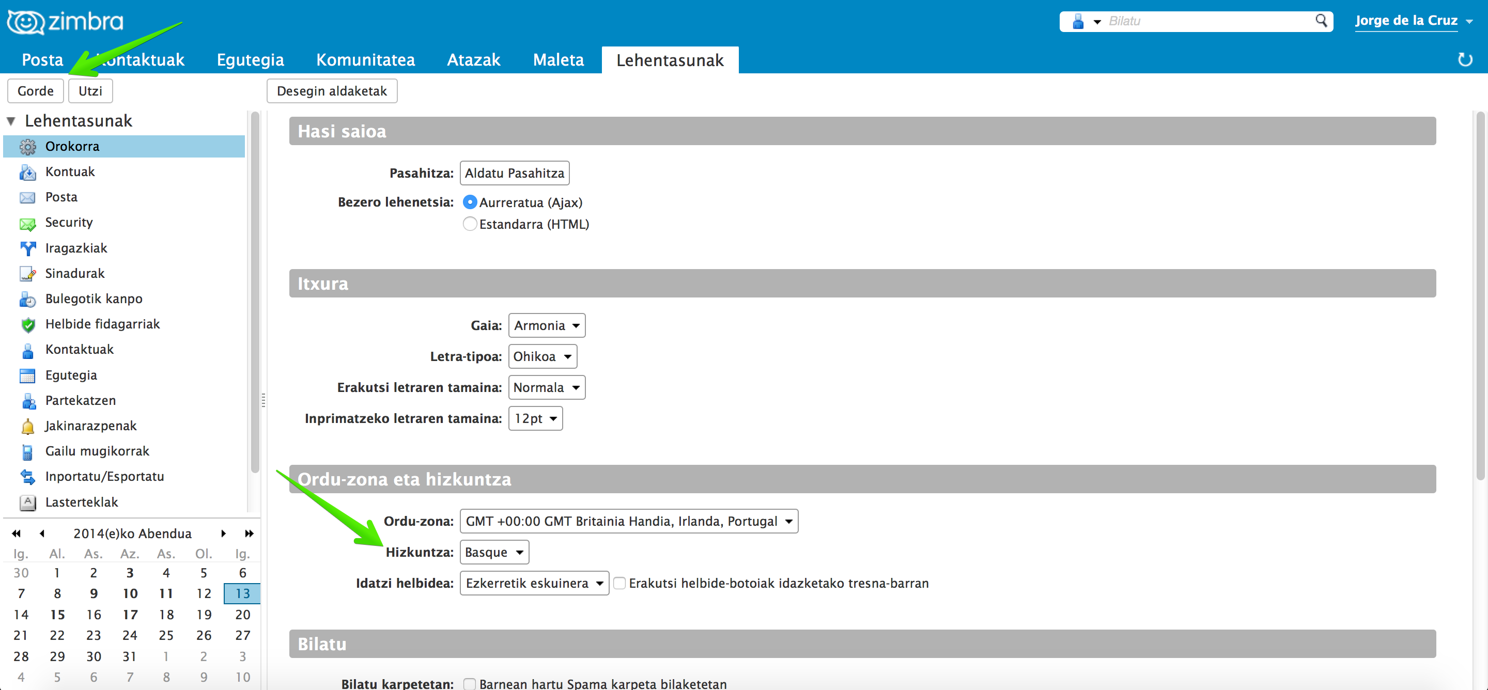Screen dimensions: 1488x690
Task: Switch to the Atazak tab
Action: tap(474, 59)
